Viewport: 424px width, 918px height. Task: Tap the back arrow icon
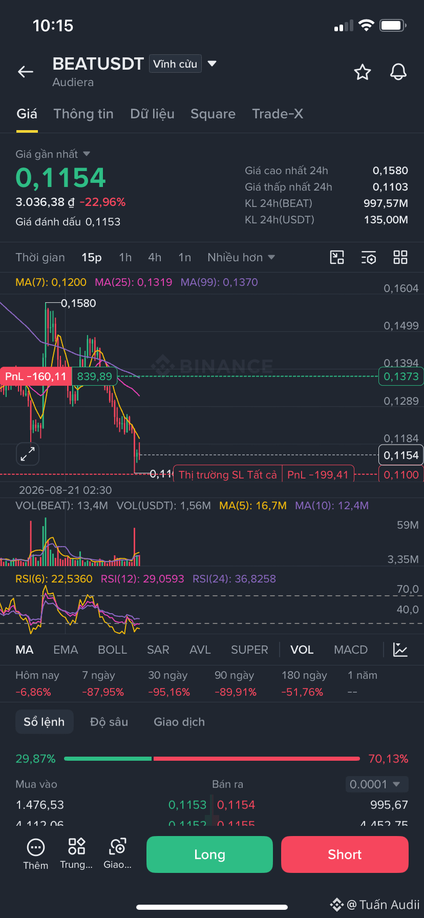click(26, 72)
